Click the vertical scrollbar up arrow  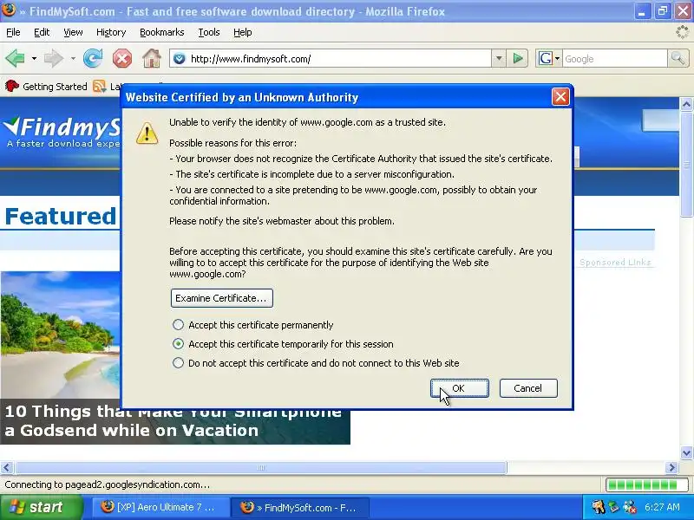point(686,104)
